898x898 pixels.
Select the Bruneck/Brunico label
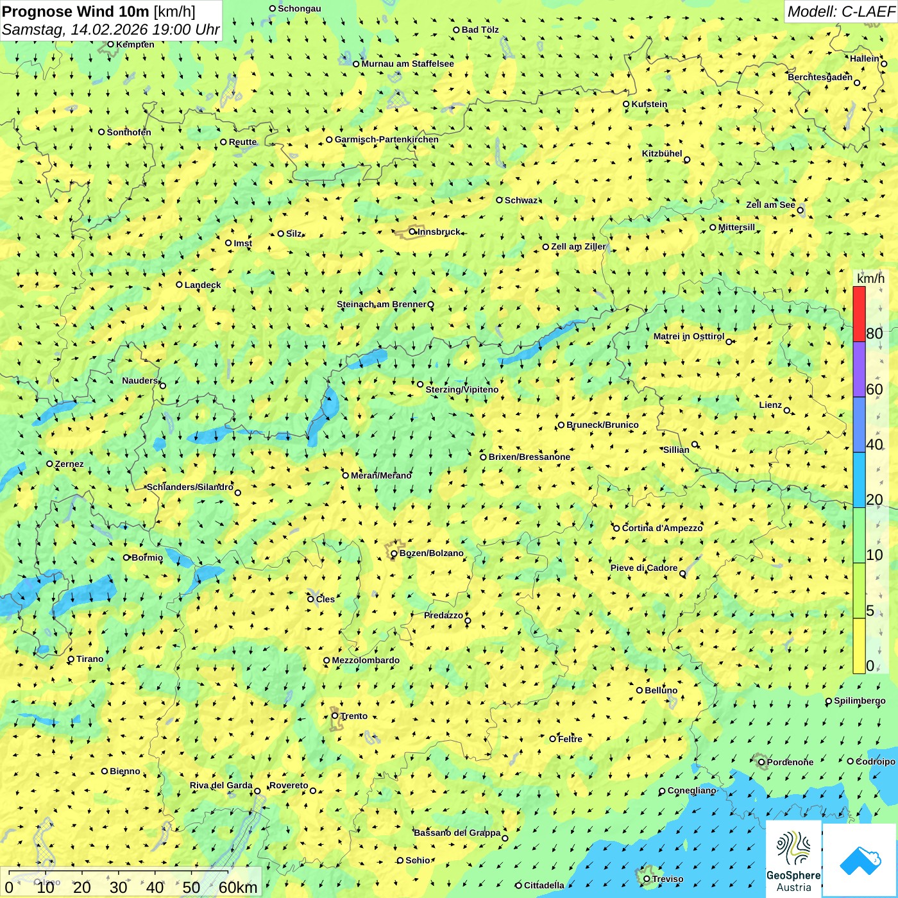click(602, 425)
